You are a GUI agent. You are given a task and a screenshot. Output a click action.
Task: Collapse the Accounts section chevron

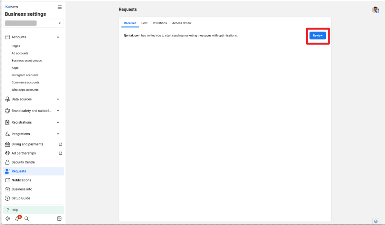pyautogui.click(x=58, y=37)
